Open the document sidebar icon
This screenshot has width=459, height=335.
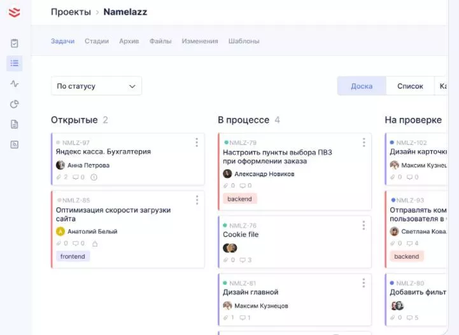coord(15,124)
